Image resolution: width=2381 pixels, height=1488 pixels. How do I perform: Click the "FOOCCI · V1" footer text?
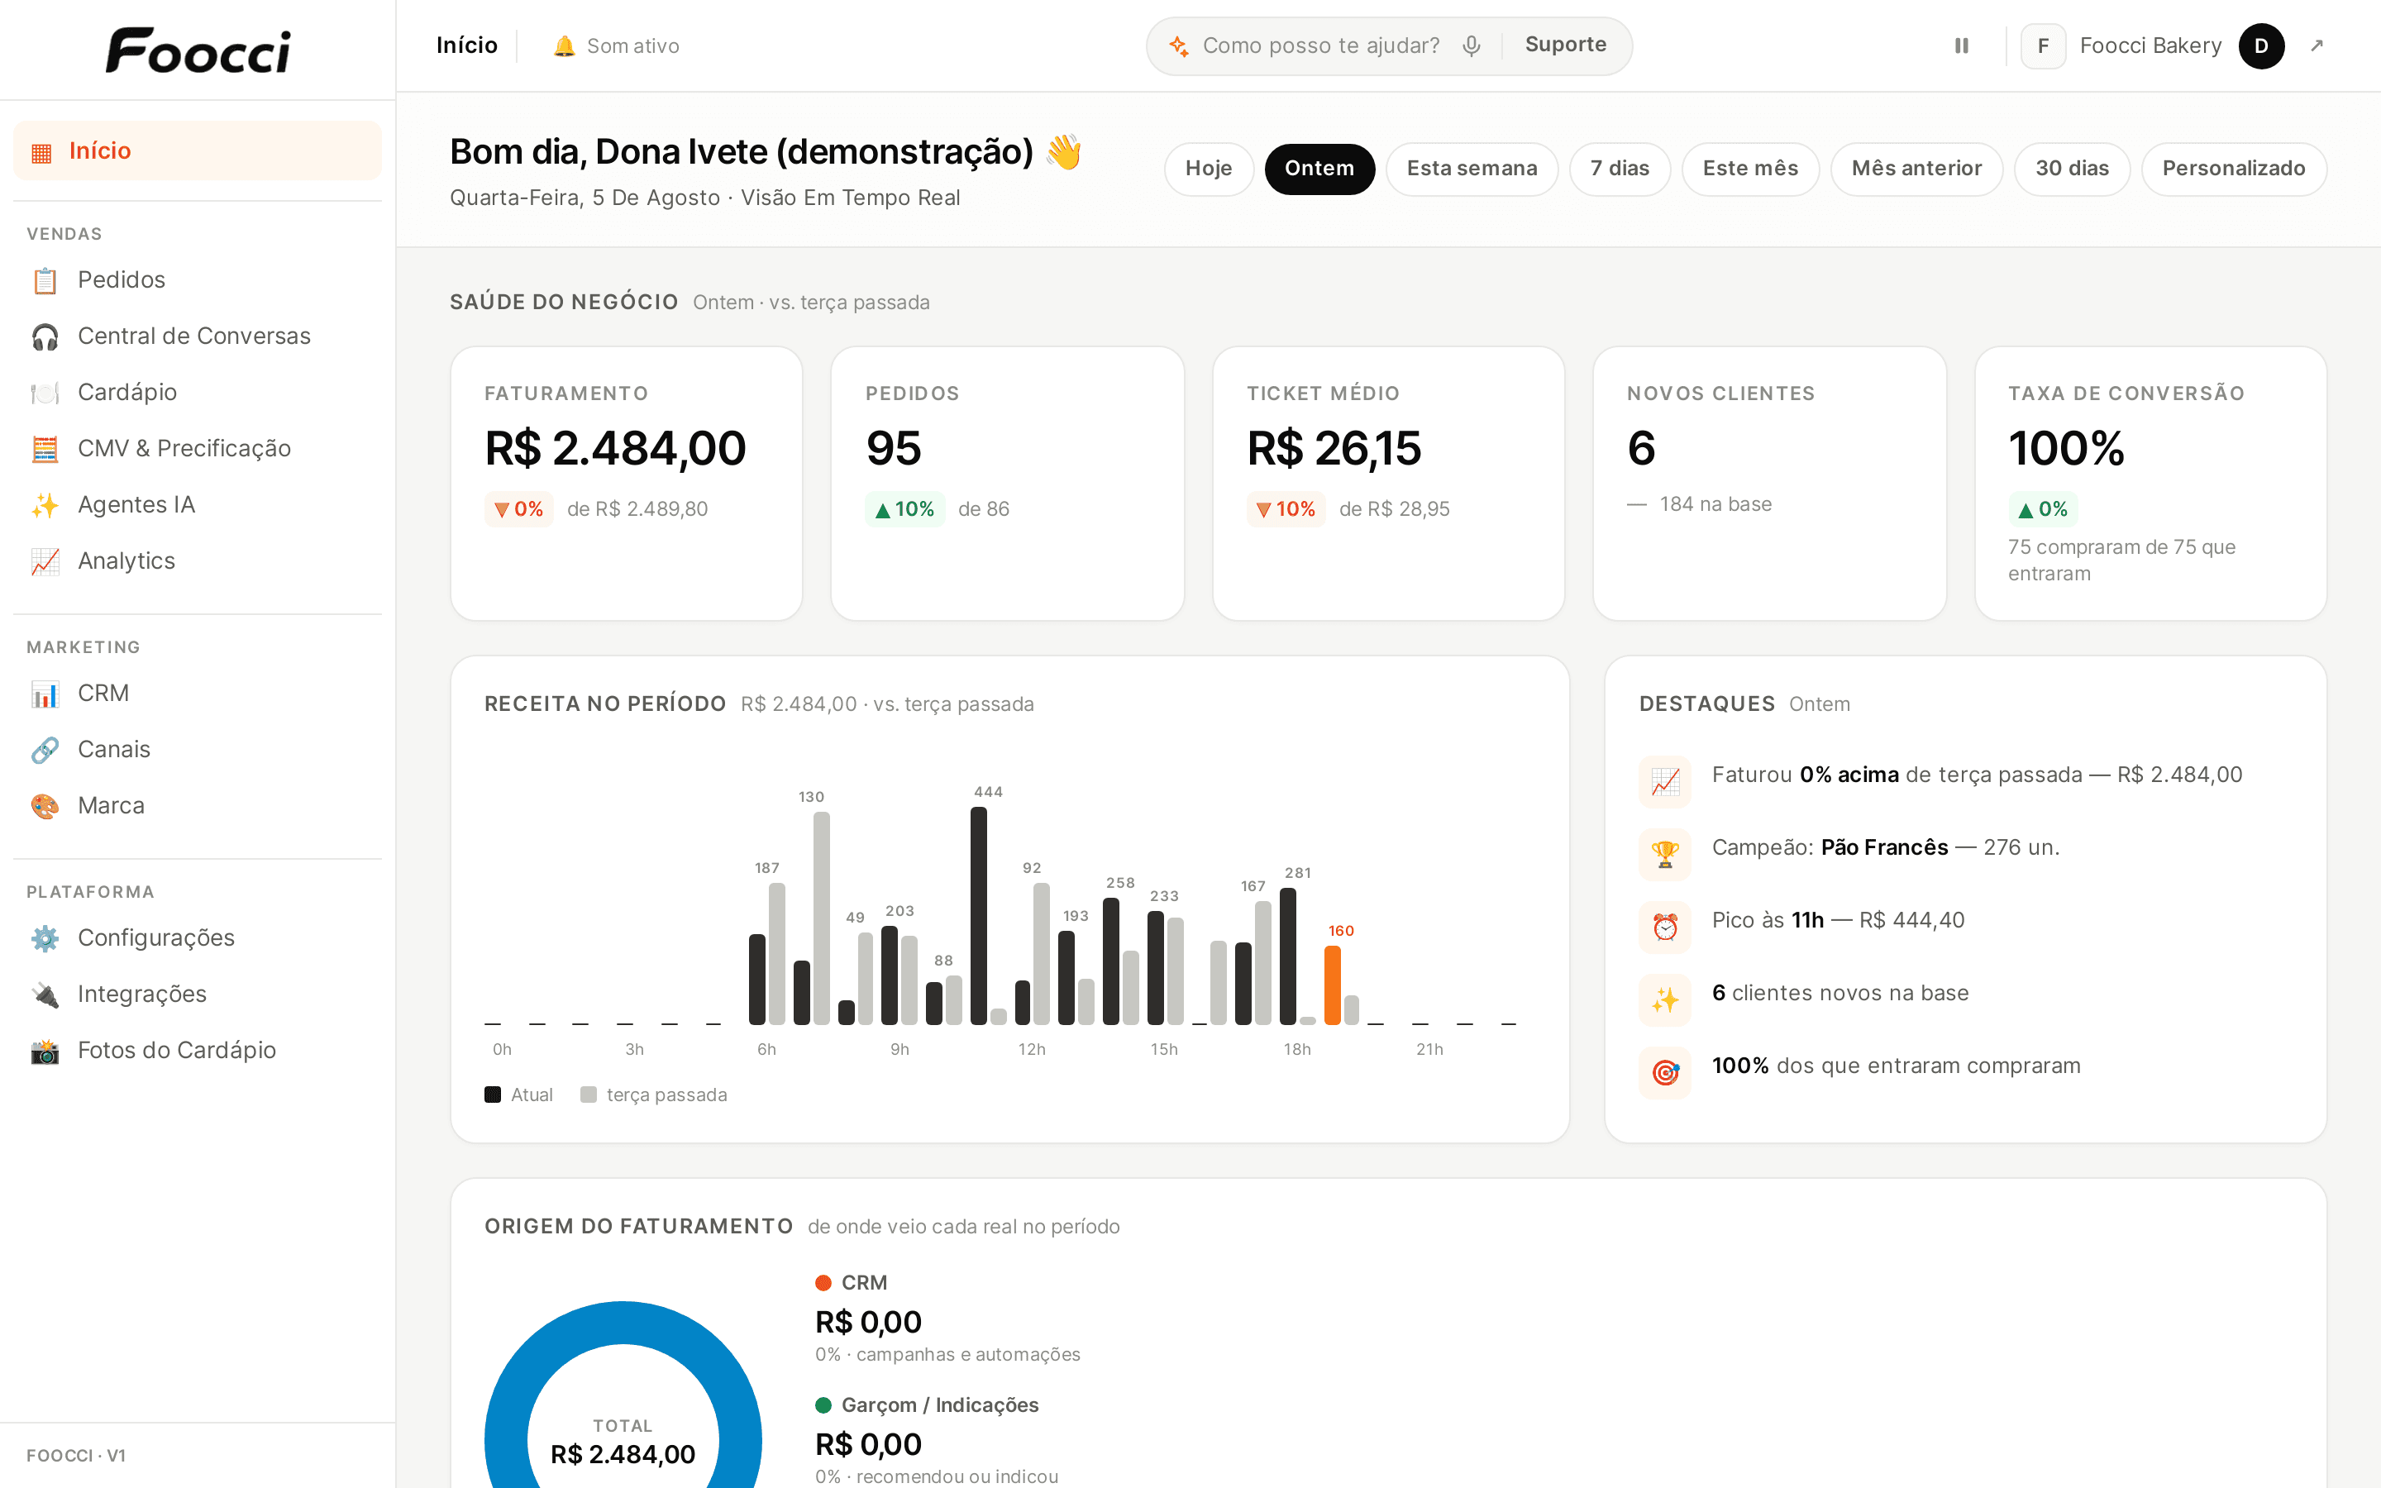[x=76, y=1456]
